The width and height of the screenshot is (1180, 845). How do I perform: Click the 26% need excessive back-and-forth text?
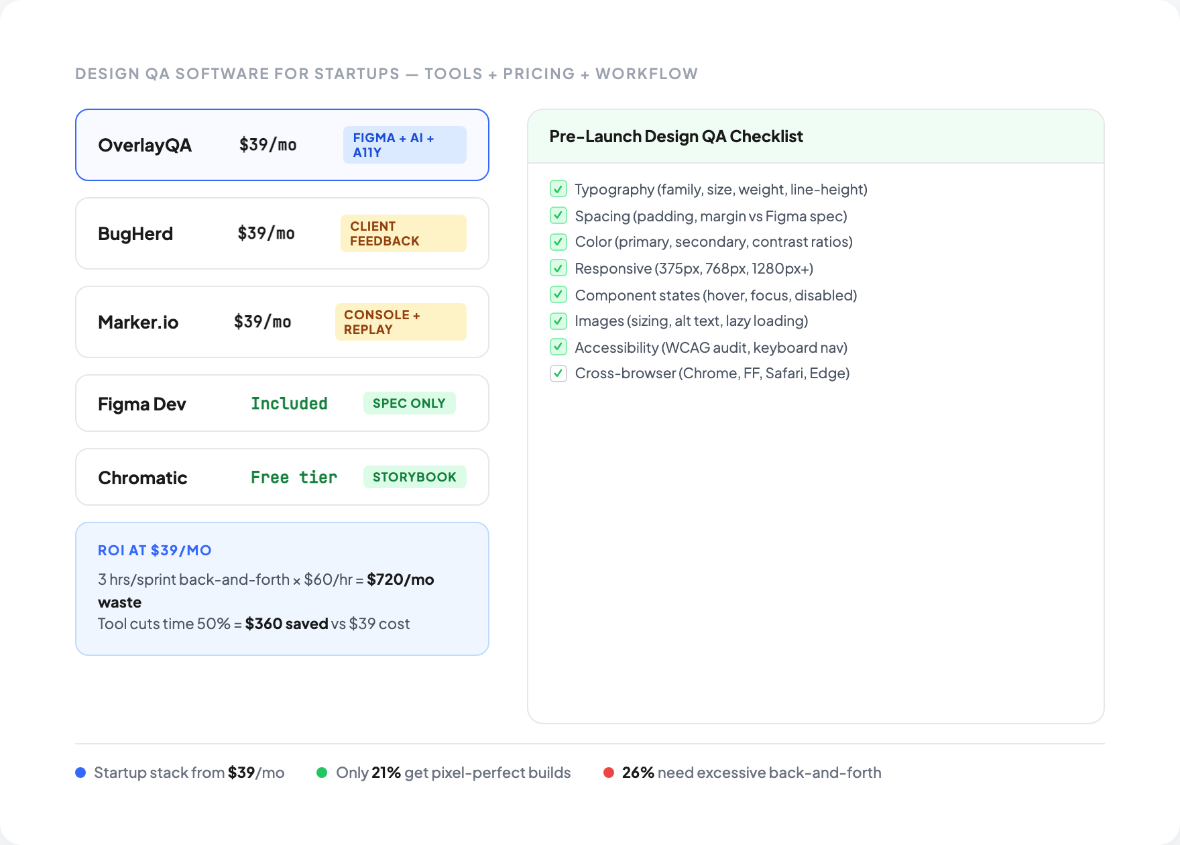(x=752, y=773)
